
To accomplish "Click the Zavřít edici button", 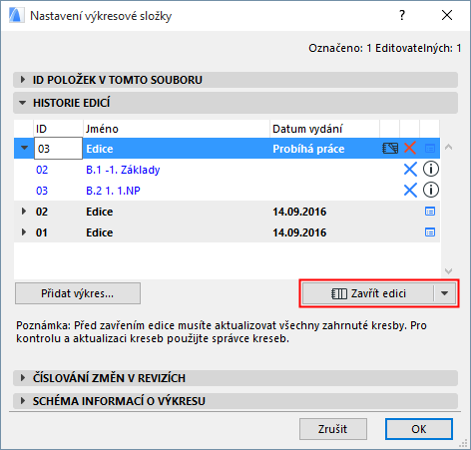I will (x=368, y=293).
